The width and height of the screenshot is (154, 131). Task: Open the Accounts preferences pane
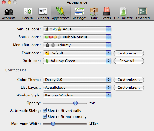click(x=9, y=14)
